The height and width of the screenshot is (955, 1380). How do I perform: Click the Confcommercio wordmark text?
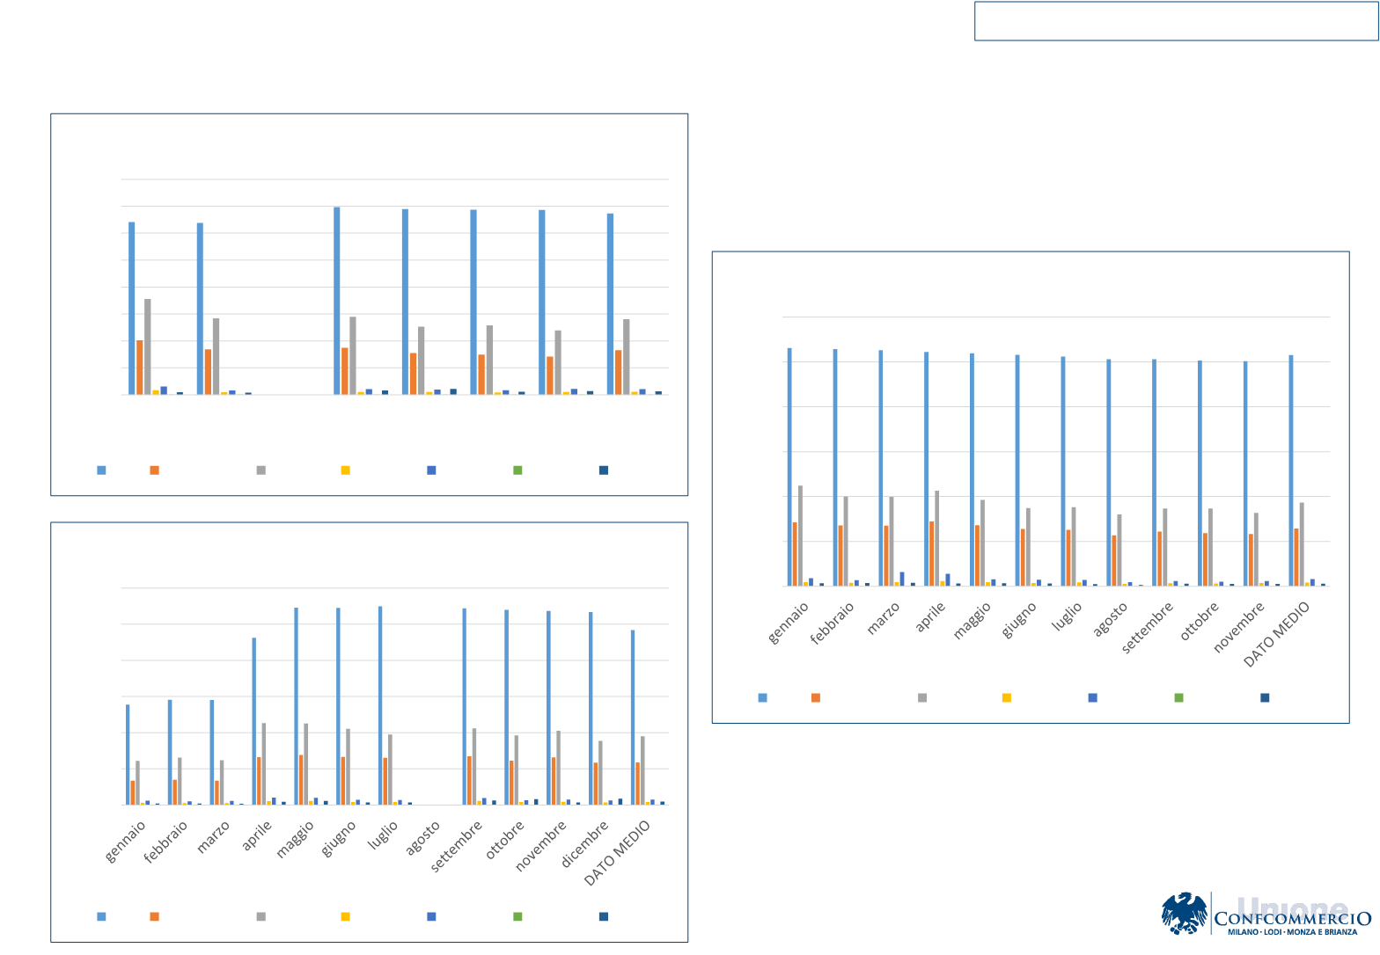tap(1291, 919)
